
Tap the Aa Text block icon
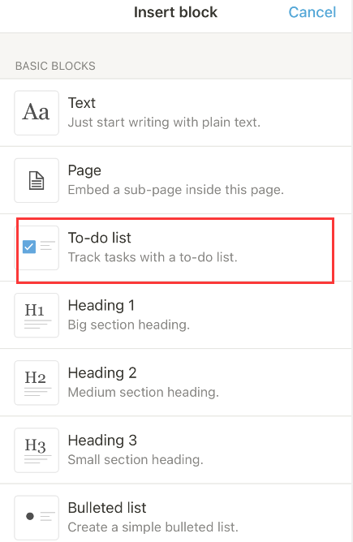tap(37, 113)
